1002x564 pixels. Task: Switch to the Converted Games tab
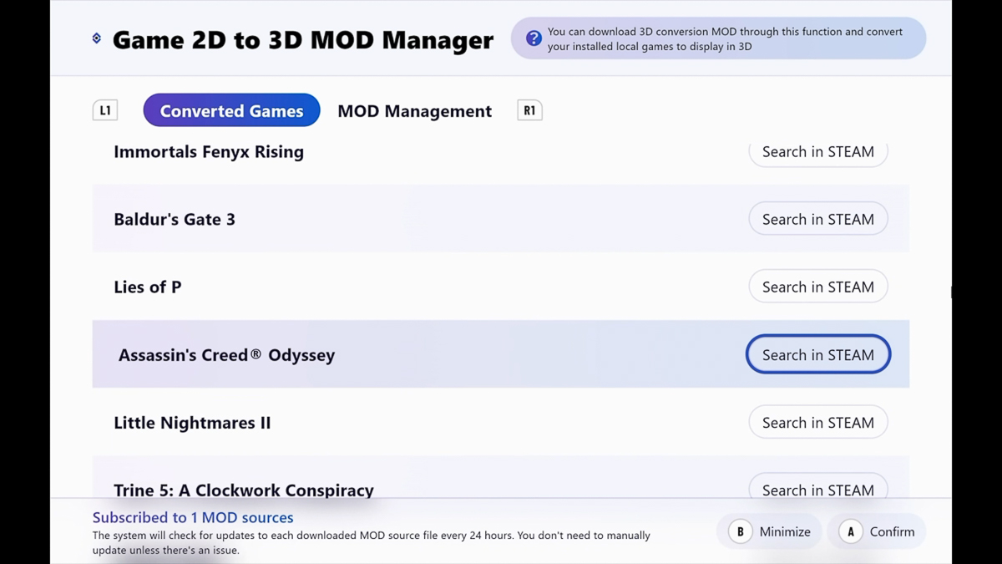[x=231, y=110]
